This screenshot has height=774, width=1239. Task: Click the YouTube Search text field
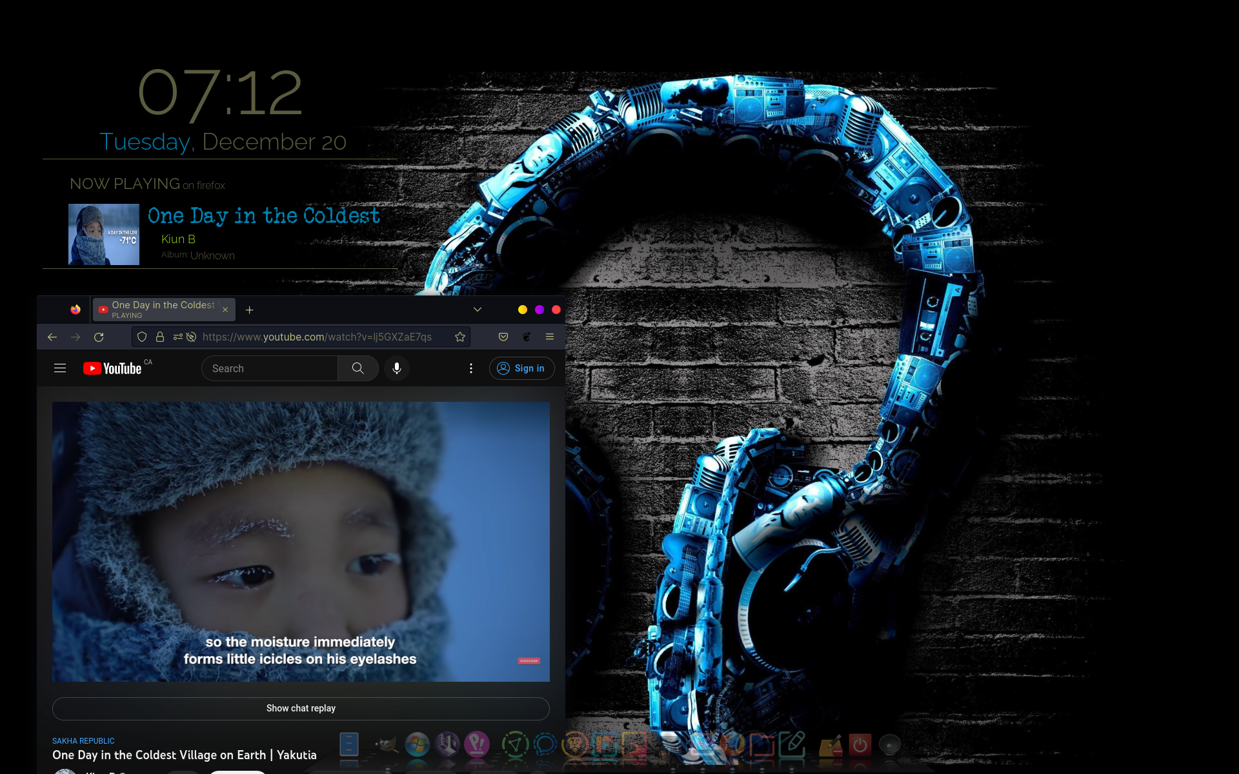(270, 368)
